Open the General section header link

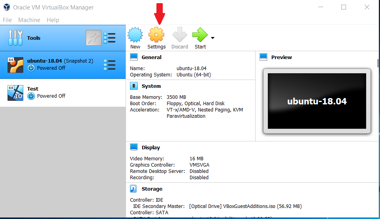tap(151, 57)
